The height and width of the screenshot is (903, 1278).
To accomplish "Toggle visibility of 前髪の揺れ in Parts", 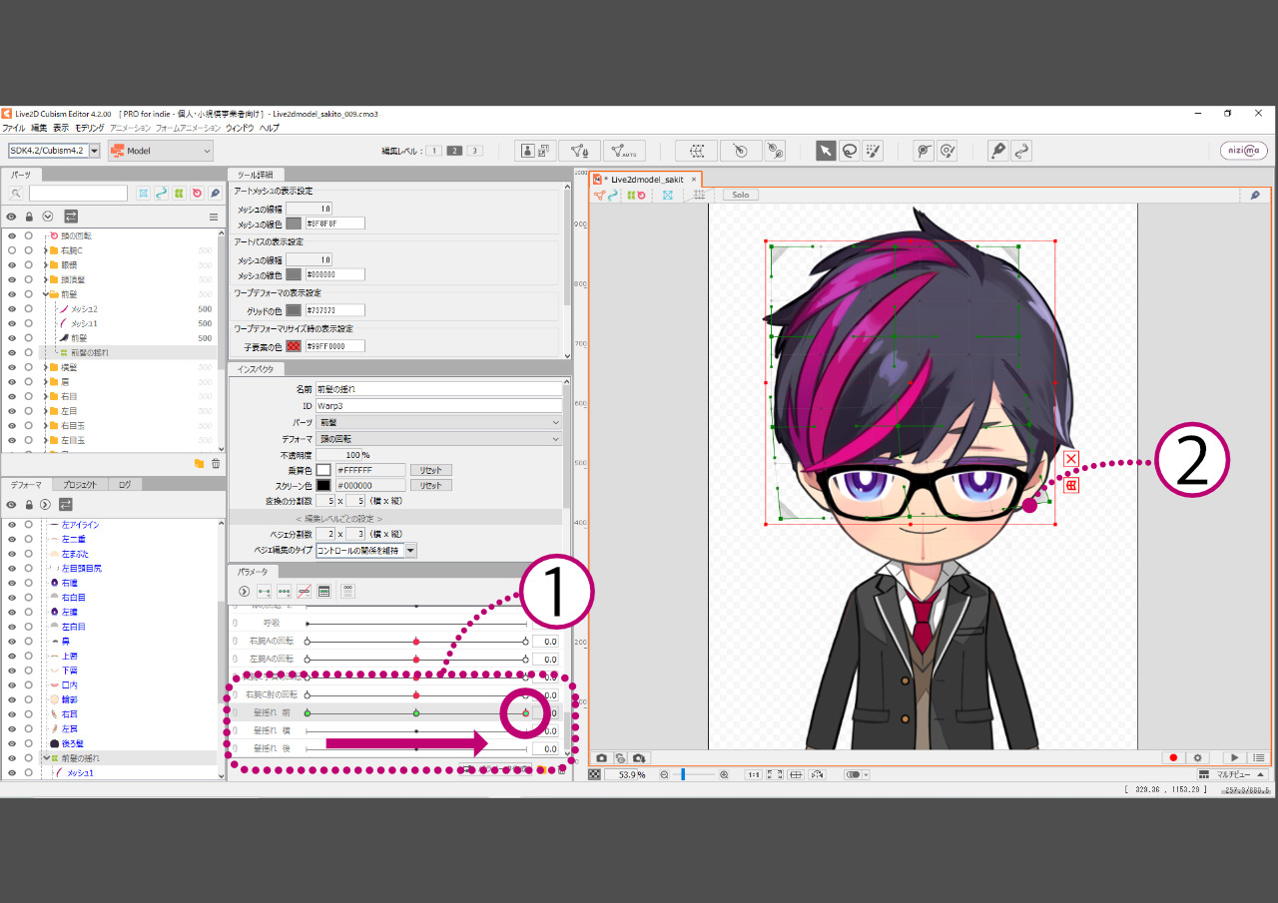I will pos(12,352).
